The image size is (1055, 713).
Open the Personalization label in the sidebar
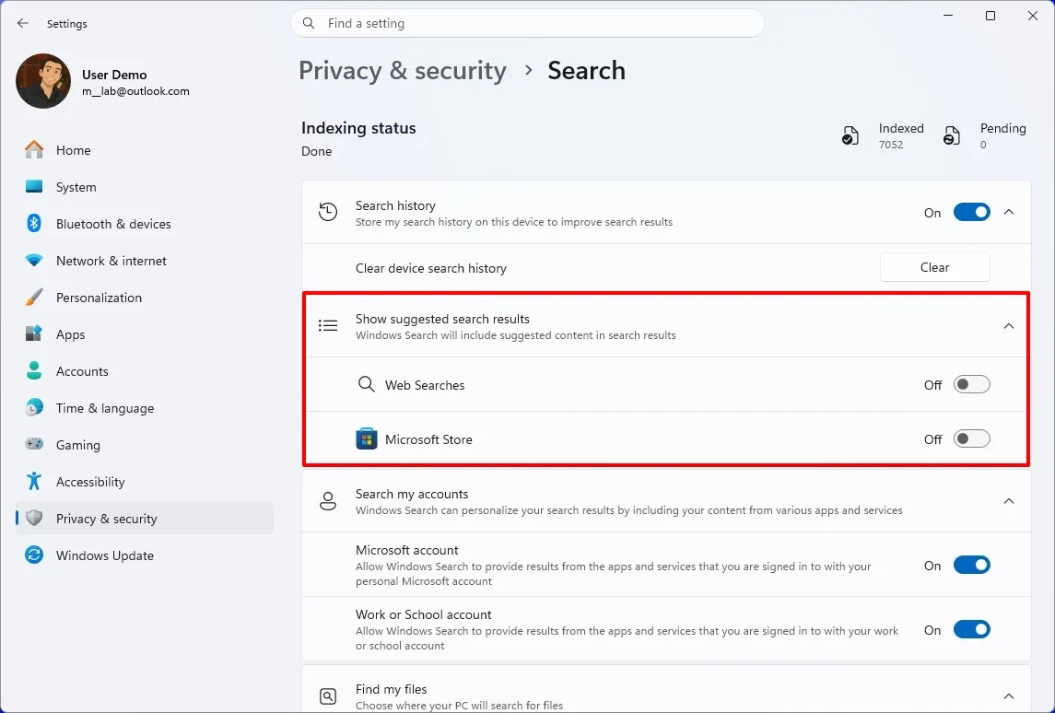pos(99,298)
